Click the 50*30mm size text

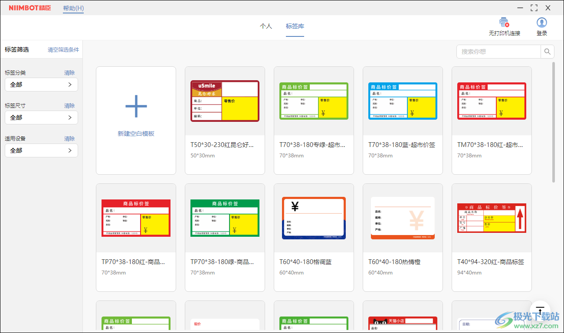(203, 156)
